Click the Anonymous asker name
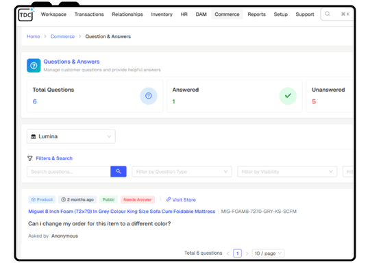The width and height of the screenshot is (370, 263). (x=64, y=236)
